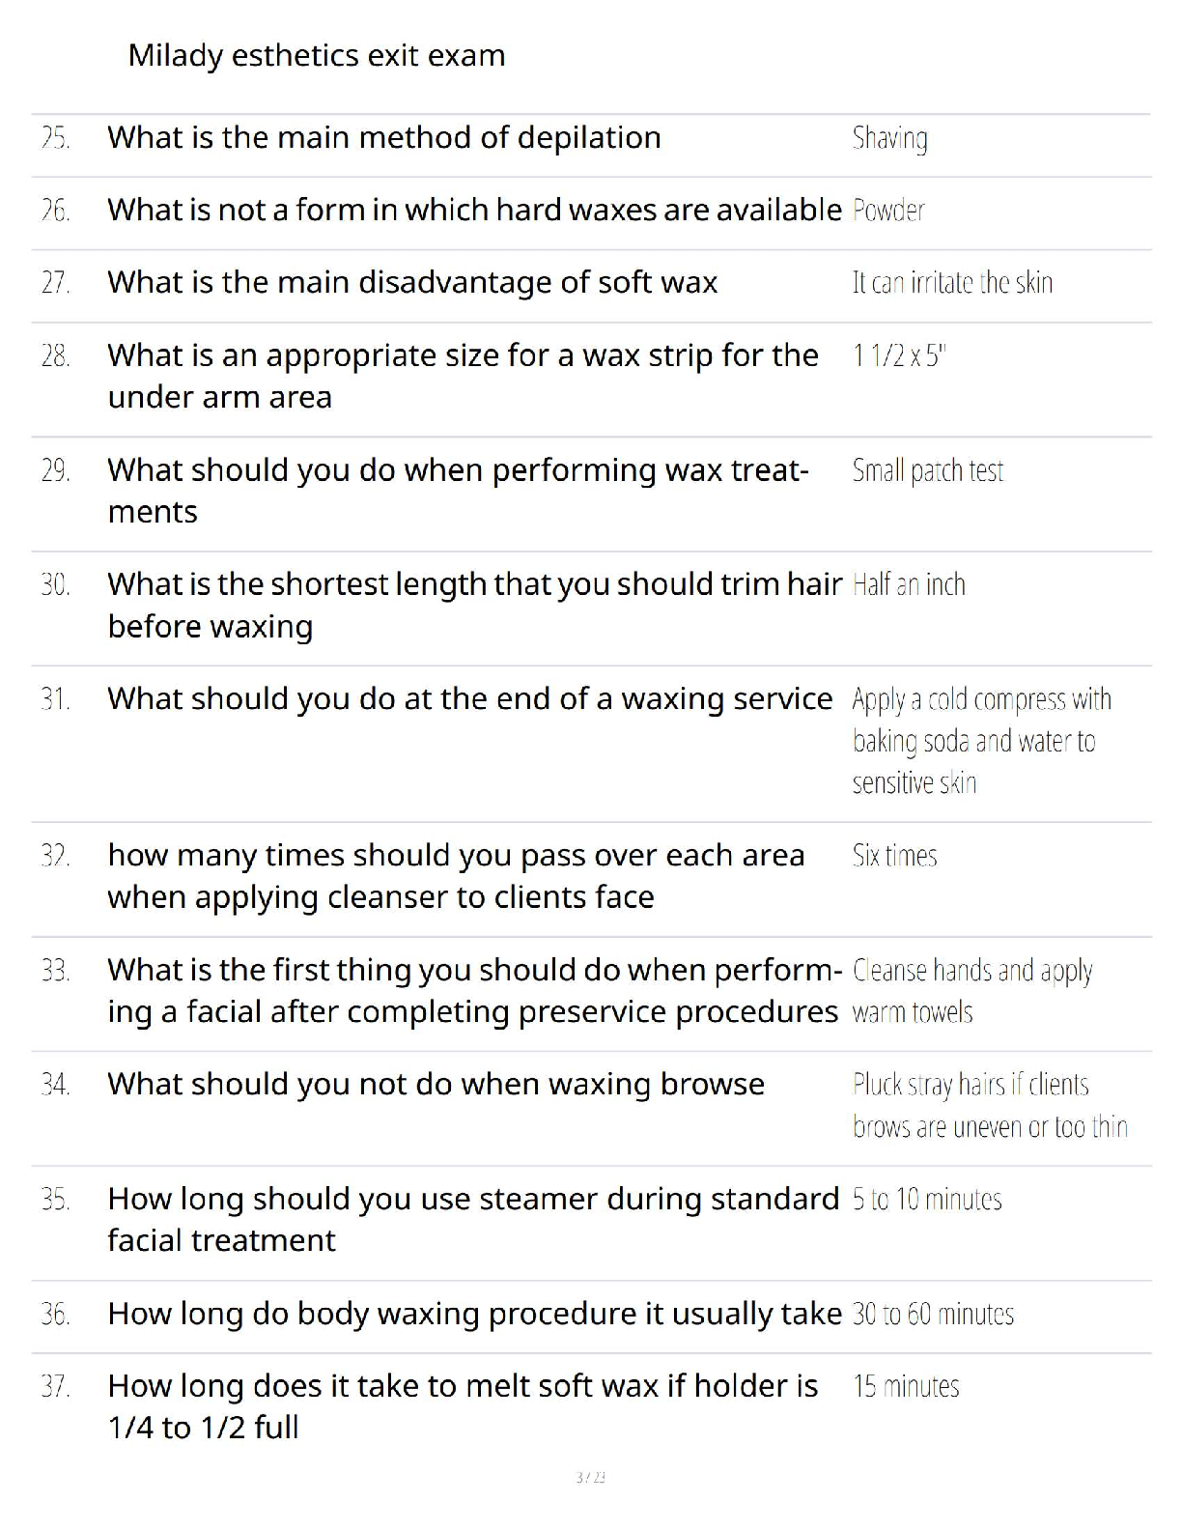
Task: Click the answer 'Small patch test'
Action: point(927,471)
